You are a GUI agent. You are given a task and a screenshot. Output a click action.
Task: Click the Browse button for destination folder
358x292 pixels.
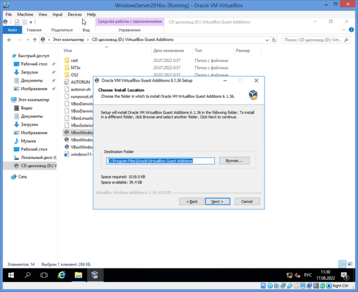[x=234, y=161]
